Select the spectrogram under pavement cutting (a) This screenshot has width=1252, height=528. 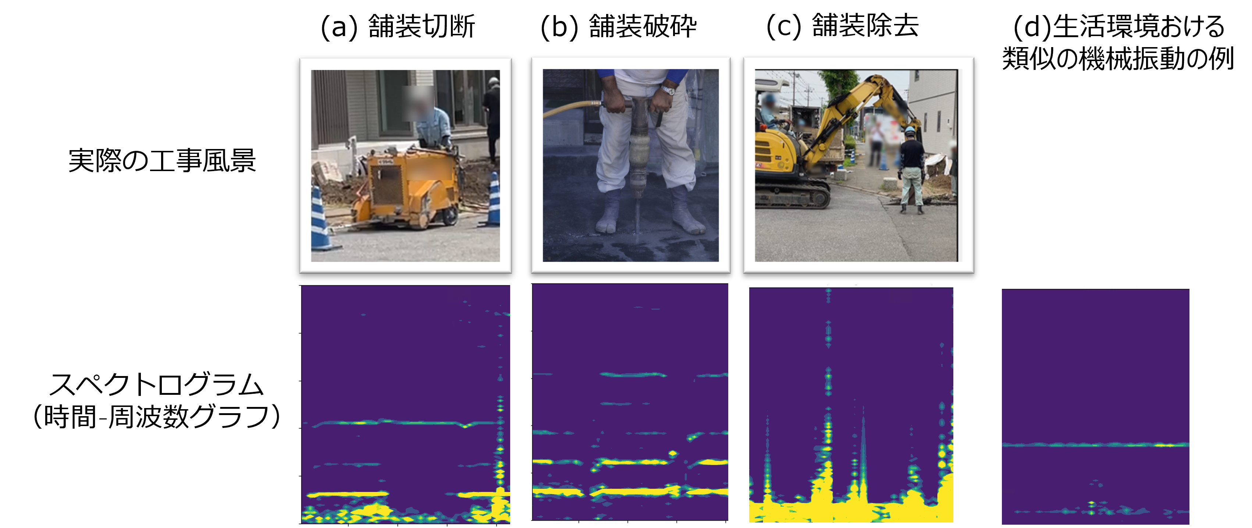[405, 404]
